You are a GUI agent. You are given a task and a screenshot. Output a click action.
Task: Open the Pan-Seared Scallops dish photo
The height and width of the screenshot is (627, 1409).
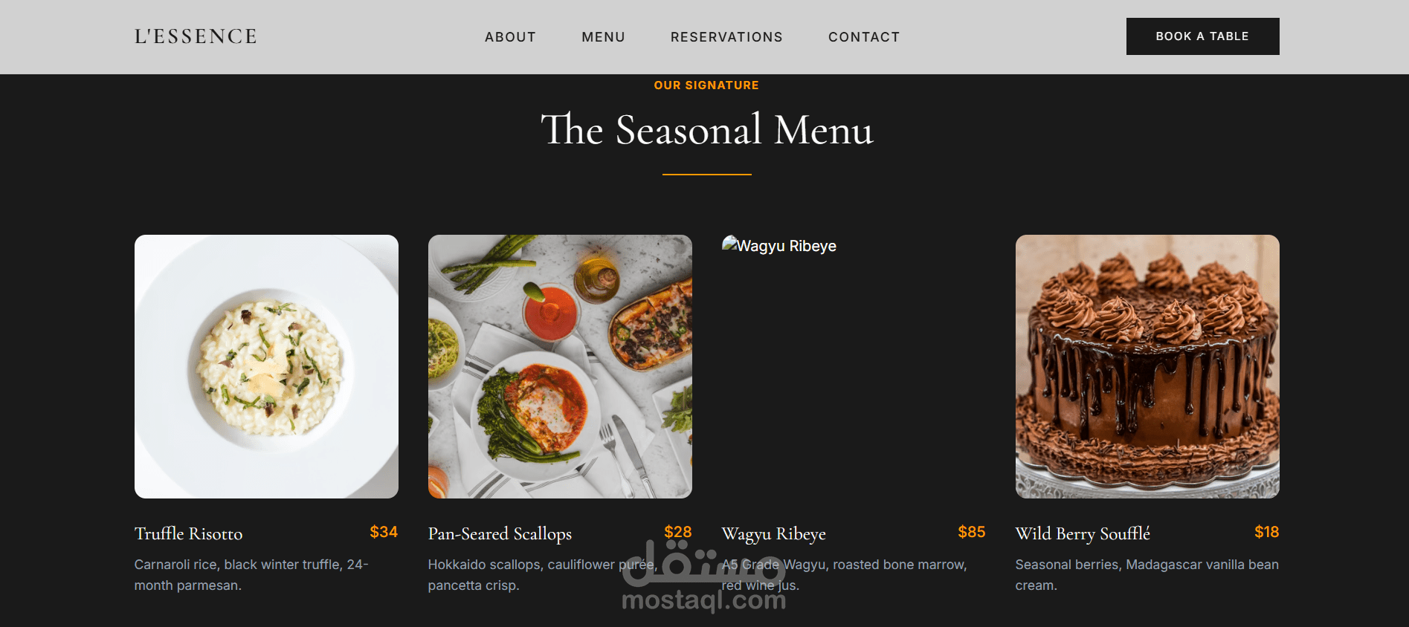(560, 366)
